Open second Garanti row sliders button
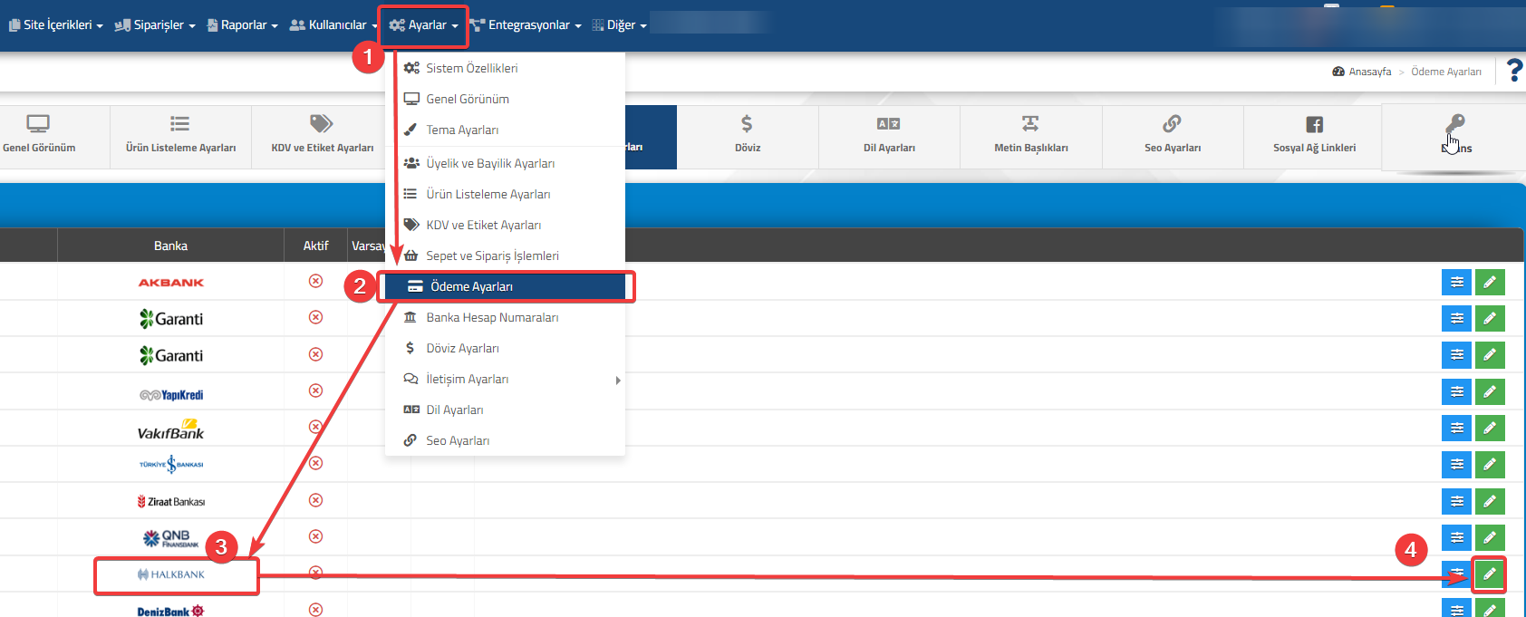The image size is (1526, 617). 1456,354
